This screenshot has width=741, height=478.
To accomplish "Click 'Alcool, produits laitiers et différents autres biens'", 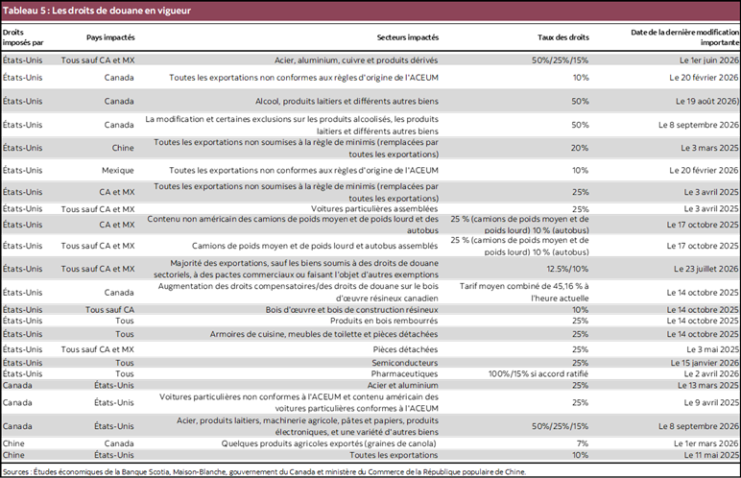I will [x=347, y=101].
